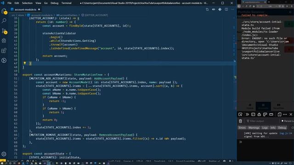The image size is (294, 165).
Task: Click 'storeActionValidator' on line 39
Action: point(59,33)
